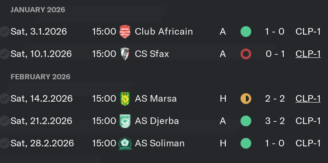Click the green win indicator for AS Soliman
The width and height of the screenshot is (328, 163).
246,143
